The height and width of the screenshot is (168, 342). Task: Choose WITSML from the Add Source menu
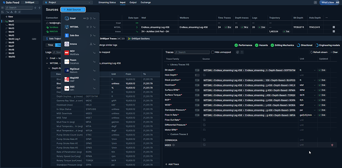coord(80,27)
